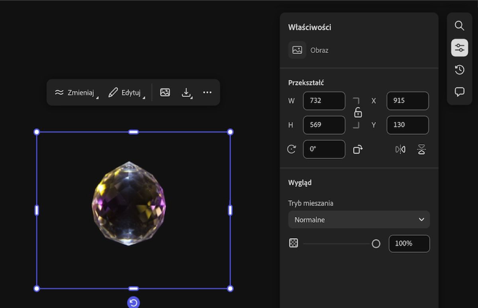Click the X position field showing 915
The height and width of the screenshot is (308, 478).
point(407,101)
